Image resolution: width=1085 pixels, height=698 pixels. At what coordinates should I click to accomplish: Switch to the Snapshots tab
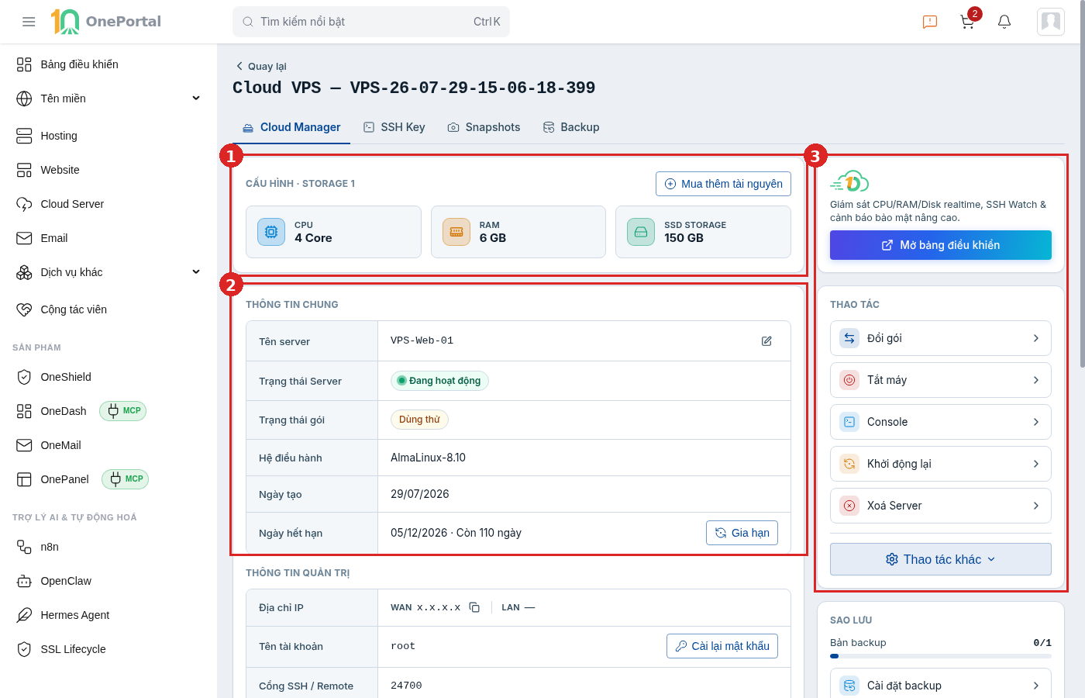point(484,127)
